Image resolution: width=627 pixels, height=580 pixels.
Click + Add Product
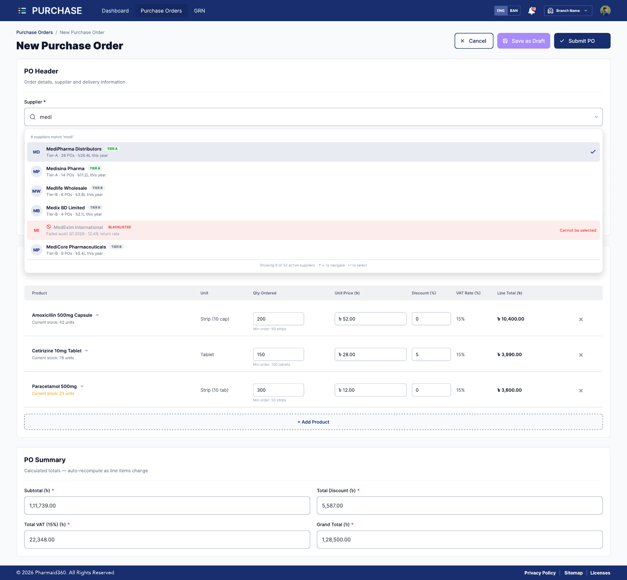(x=313, y=422)
